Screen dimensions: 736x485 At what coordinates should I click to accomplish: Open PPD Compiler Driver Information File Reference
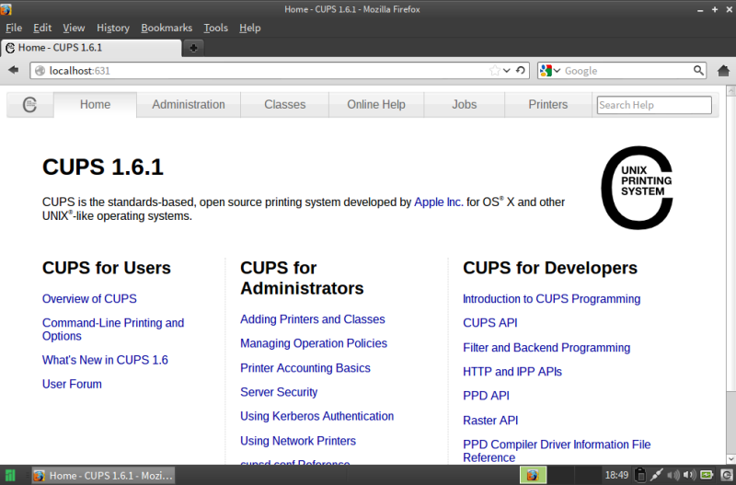[557, 451]
